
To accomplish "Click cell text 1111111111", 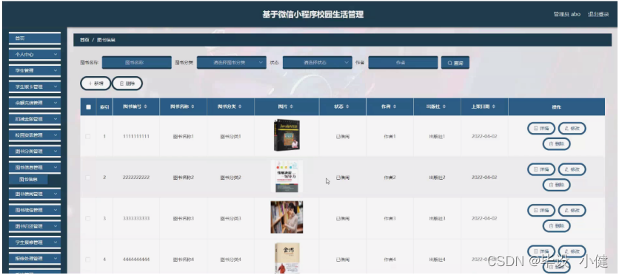I will 136,136.
